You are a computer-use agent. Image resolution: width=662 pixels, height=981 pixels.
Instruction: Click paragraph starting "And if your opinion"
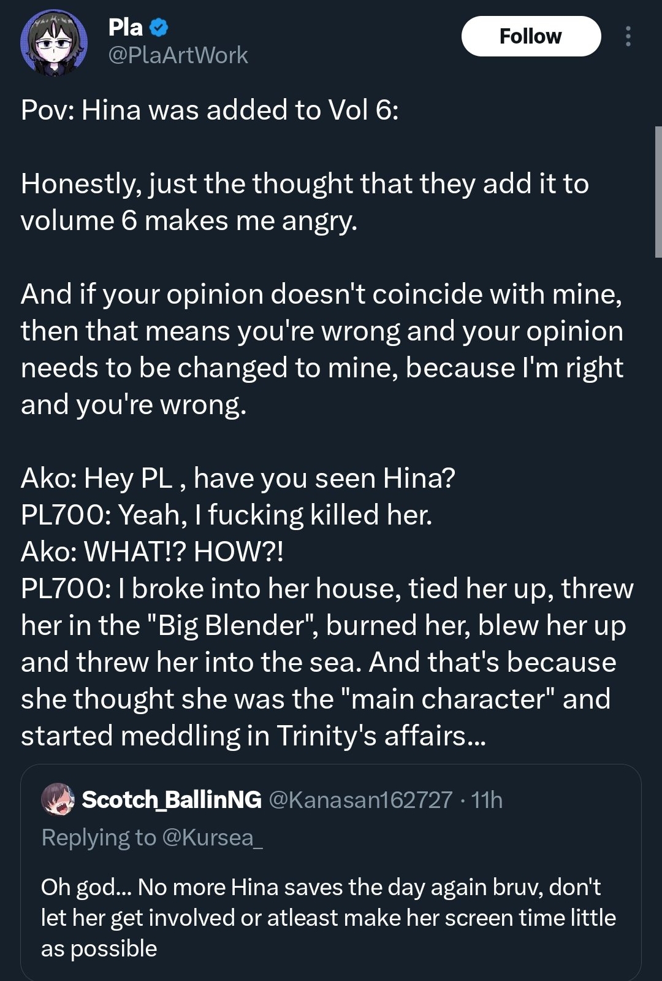(322, 349)
